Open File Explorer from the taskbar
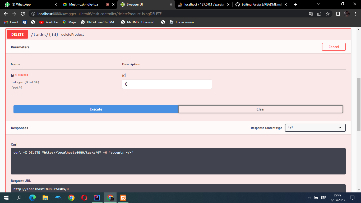 pos(45,197)
